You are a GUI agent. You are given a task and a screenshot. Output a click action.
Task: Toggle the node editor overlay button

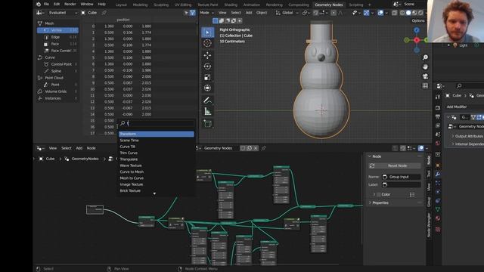click(420, 148)
